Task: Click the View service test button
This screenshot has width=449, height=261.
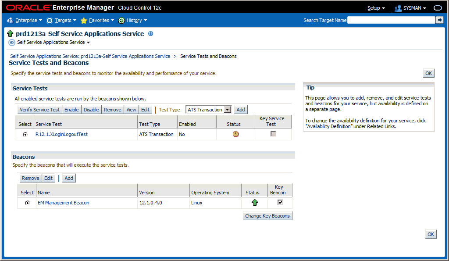Action: (132, 110)
